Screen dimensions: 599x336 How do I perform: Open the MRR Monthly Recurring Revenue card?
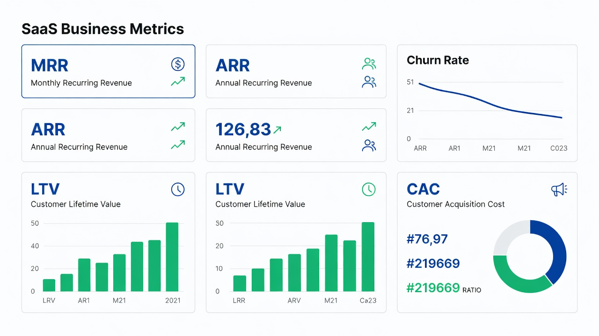coord(108,71)
